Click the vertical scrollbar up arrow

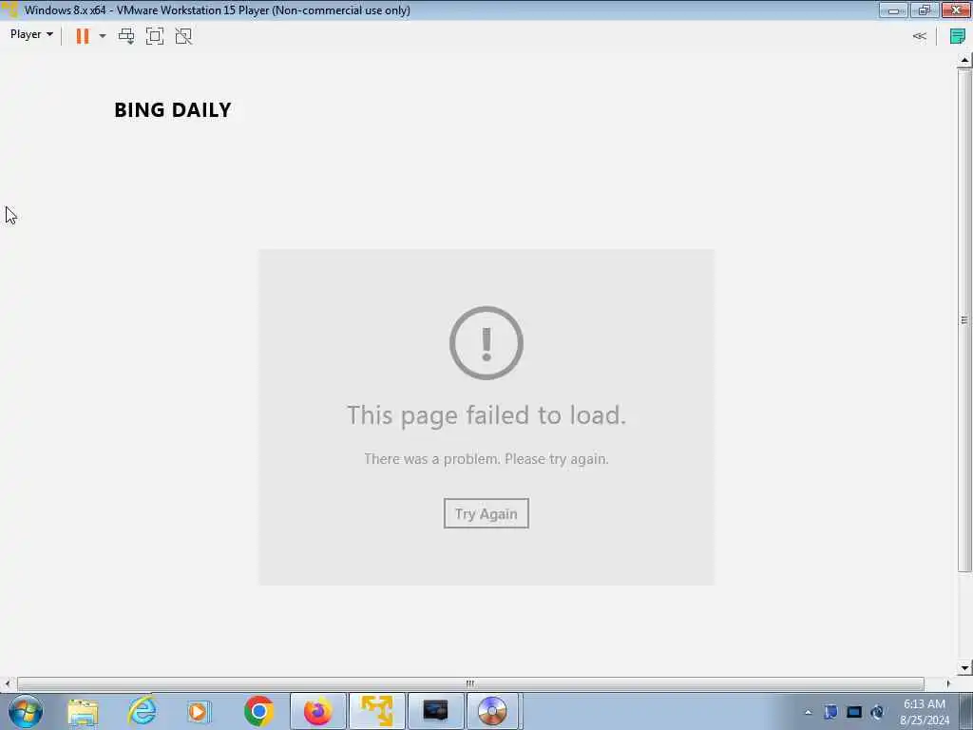[x=964, y=60]
